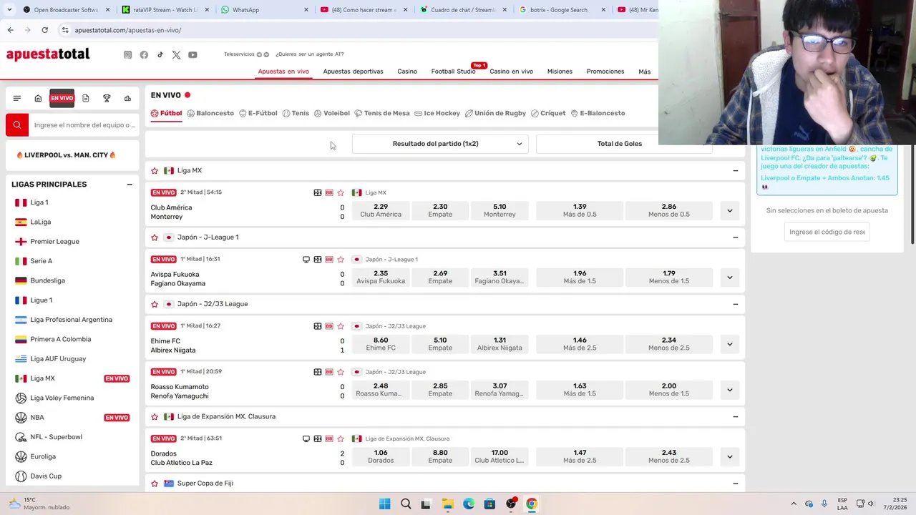
Task: Focus the bet slip reservation code field
Action: point(827,232)
